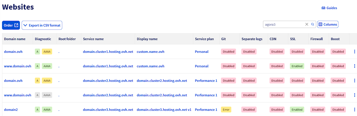Image resolution: width=357 pixels, height=116 pixels.
Task: Click the Service plan column header
Action: click(x=204, y=39)
